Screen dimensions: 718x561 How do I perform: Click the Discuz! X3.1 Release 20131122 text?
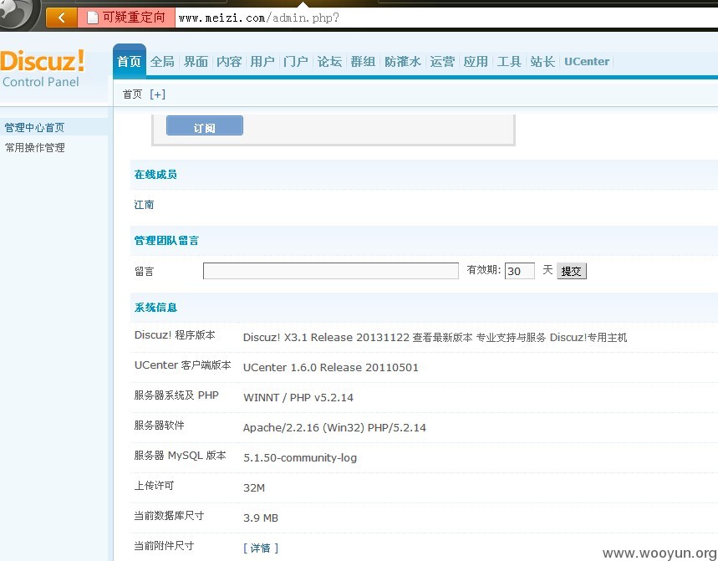click(326, 338)
